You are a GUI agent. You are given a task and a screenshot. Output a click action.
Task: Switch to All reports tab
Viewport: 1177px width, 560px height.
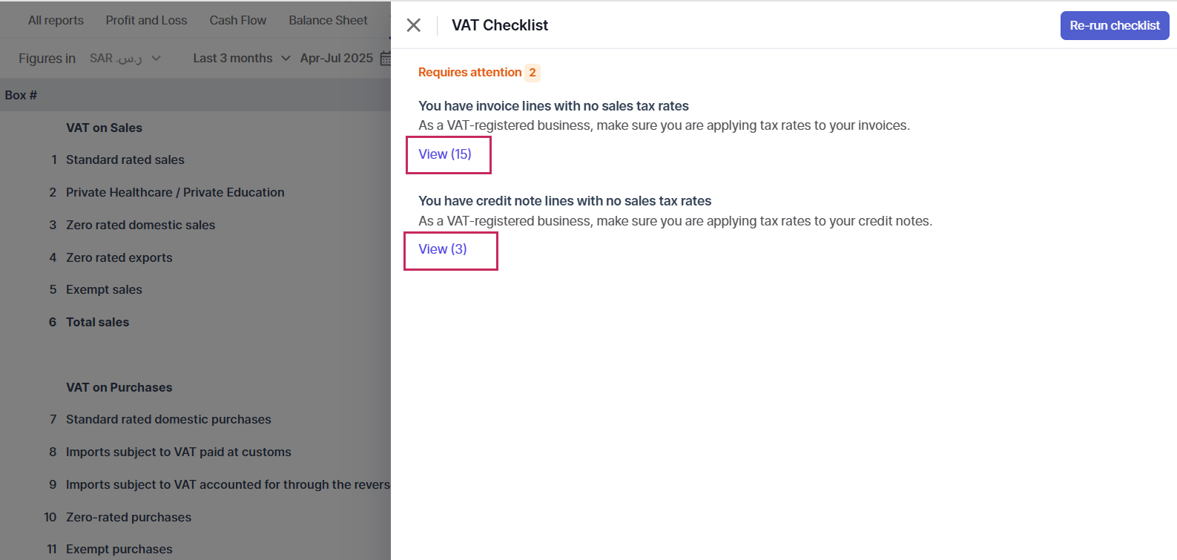[x=56, y=20]
